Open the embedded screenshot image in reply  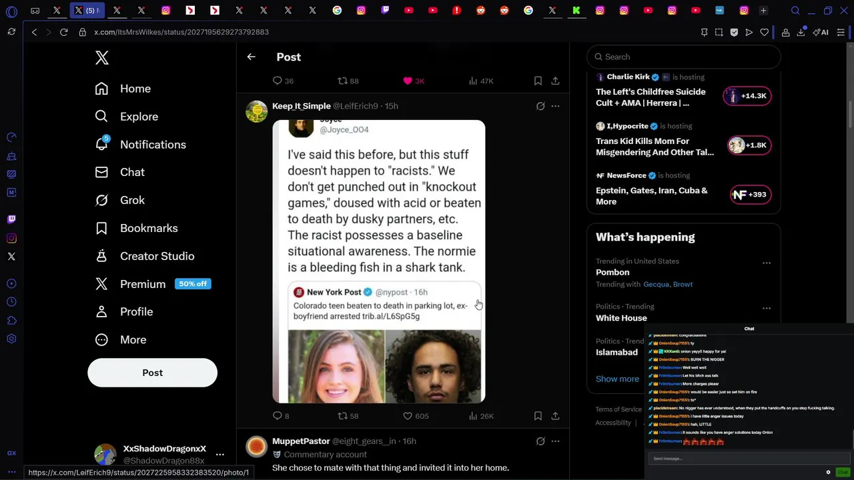[378, 261]
